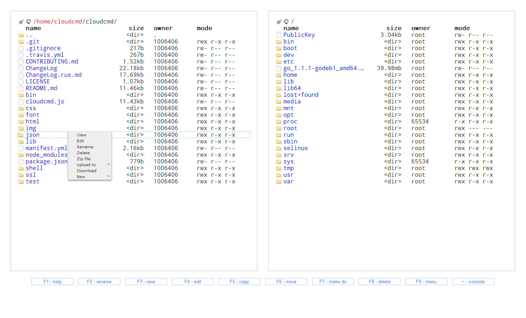This screenshot has height=318, width=526.
Task: Sort left panel by the size column header
Action: coord(136,28)
